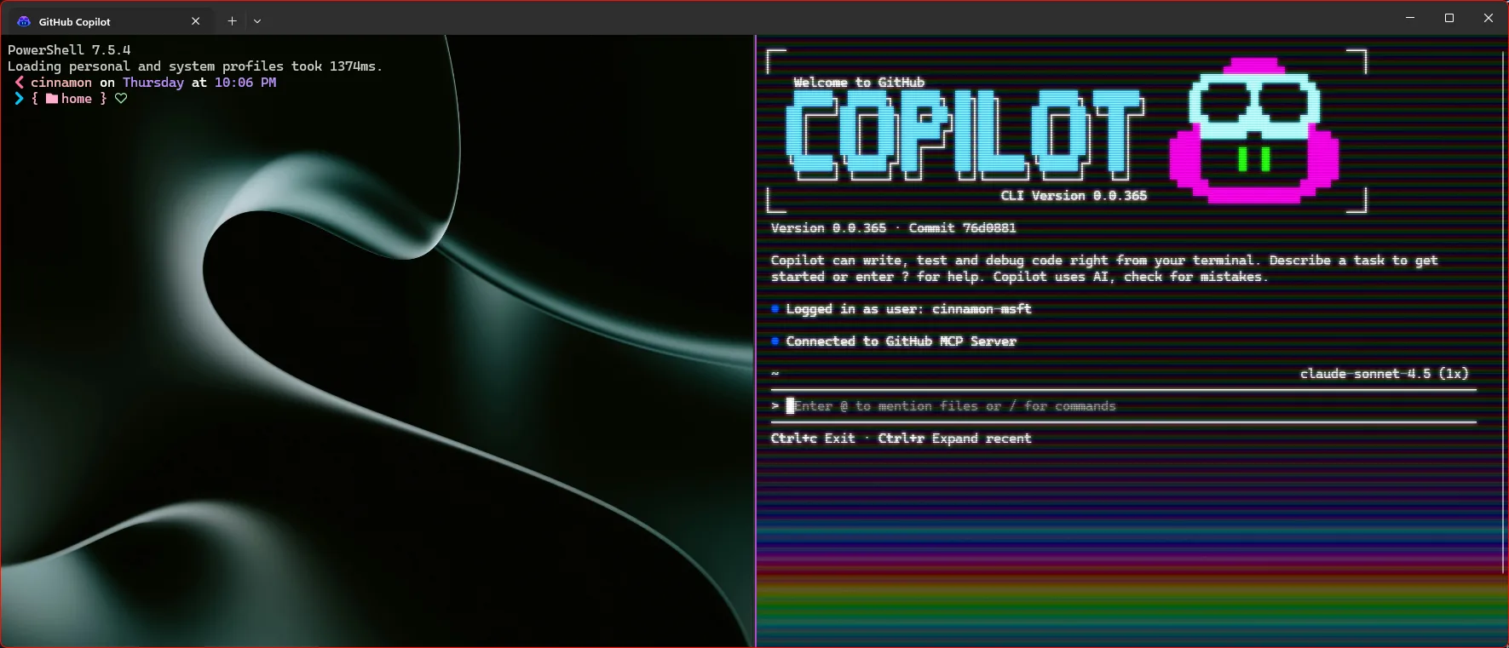Click the Copilot icon on the tab

[x=24, y=21]
